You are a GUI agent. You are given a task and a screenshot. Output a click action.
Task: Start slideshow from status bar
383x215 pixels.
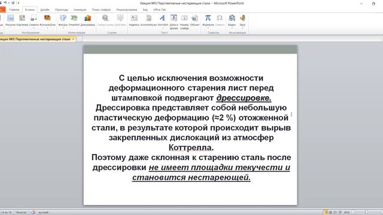pos(340,213)
